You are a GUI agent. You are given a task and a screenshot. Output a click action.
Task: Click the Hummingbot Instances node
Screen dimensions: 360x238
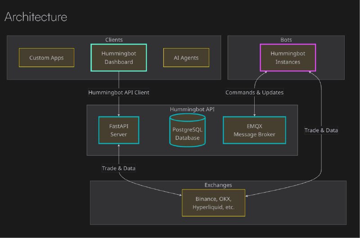[x=288, y=58]
